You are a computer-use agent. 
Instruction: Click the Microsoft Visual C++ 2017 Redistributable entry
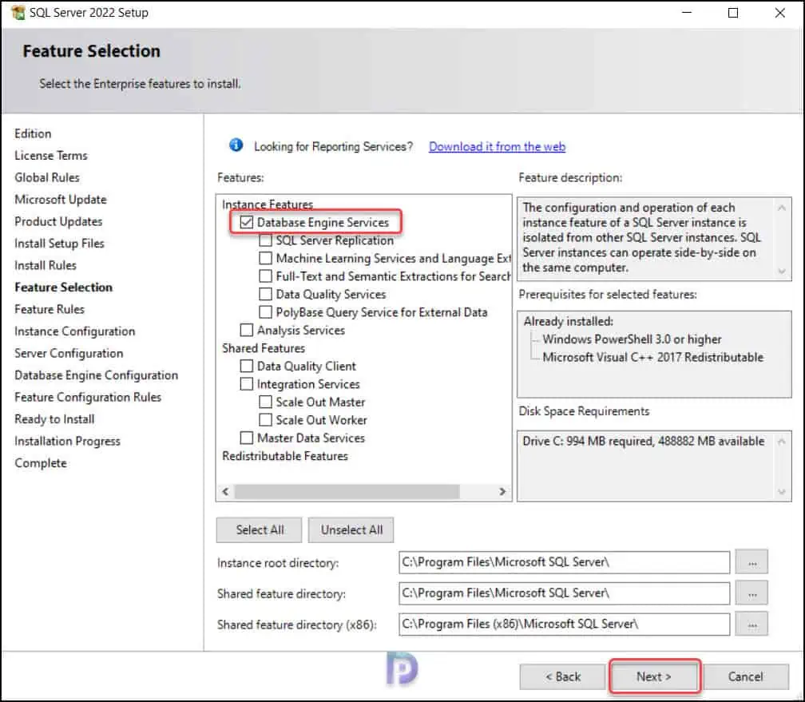tap(653, 358)
